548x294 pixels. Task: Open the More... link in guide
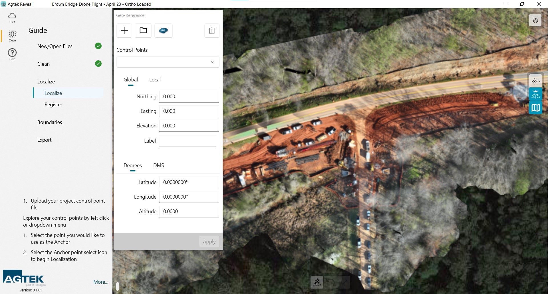(x=101, y=282)
